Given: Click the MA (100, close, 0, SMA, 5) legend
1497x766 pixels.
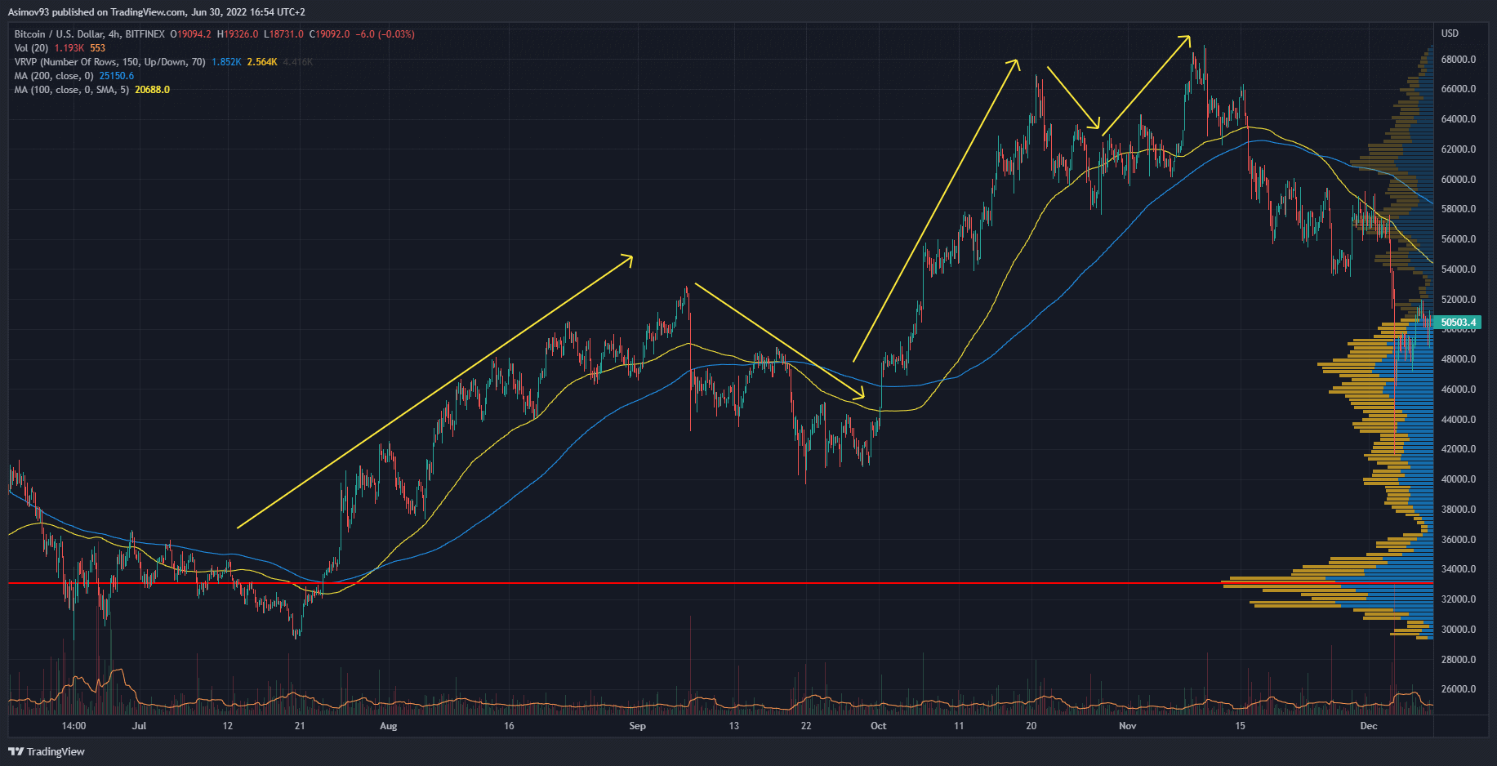Looking at the screenshot, I should [71, 90].
